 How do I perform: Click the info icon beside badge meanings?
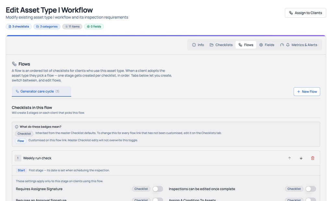click(17, 127)
